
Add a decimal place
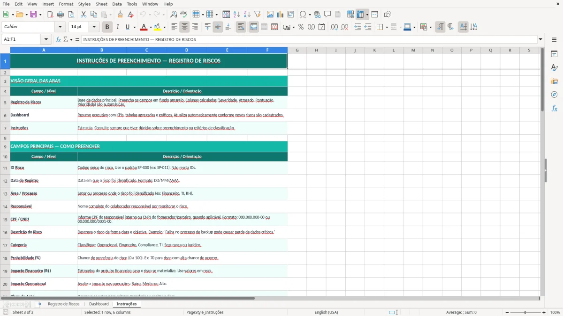click(x=334, y=27)
